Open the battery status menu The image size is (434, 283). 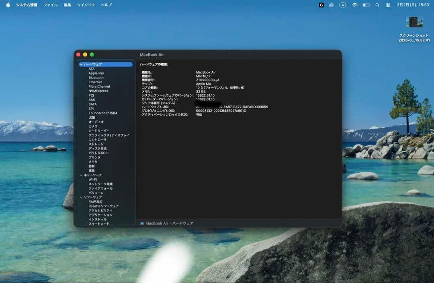tap(366, 5)
